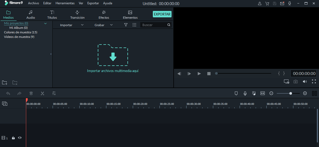Open the messages envelope icon
The width and height of the screenshot is (319, 147).
282,3
